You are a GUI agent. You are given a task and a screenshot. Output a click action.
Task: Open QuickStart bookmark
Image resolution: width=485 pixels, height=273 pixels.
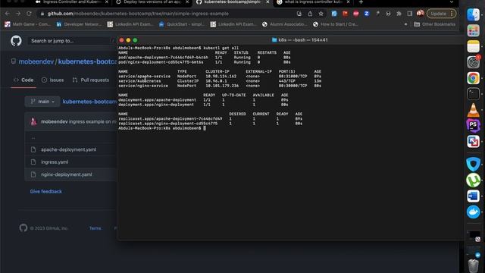[181, 24]
